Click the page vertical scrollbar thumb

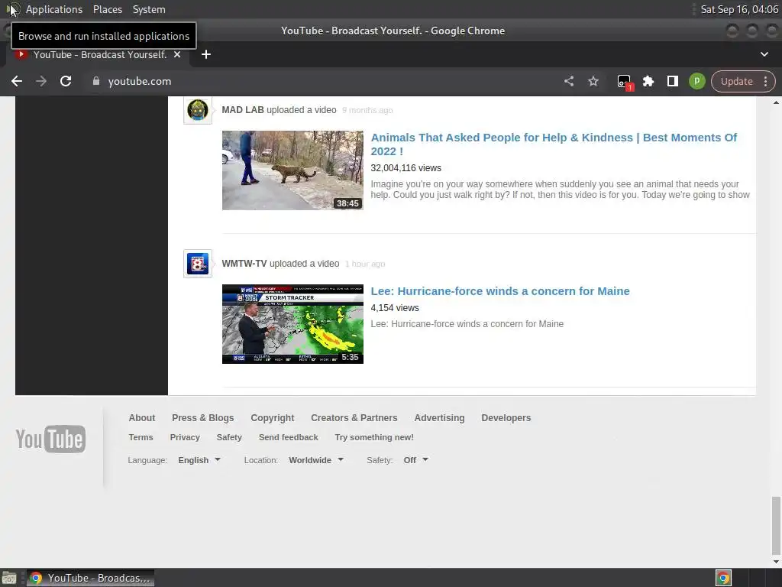[776, 525]
